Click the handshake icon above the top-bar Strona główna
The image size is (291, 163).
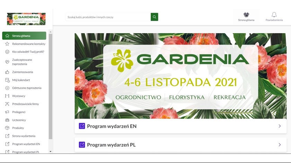tap(246, 14)
